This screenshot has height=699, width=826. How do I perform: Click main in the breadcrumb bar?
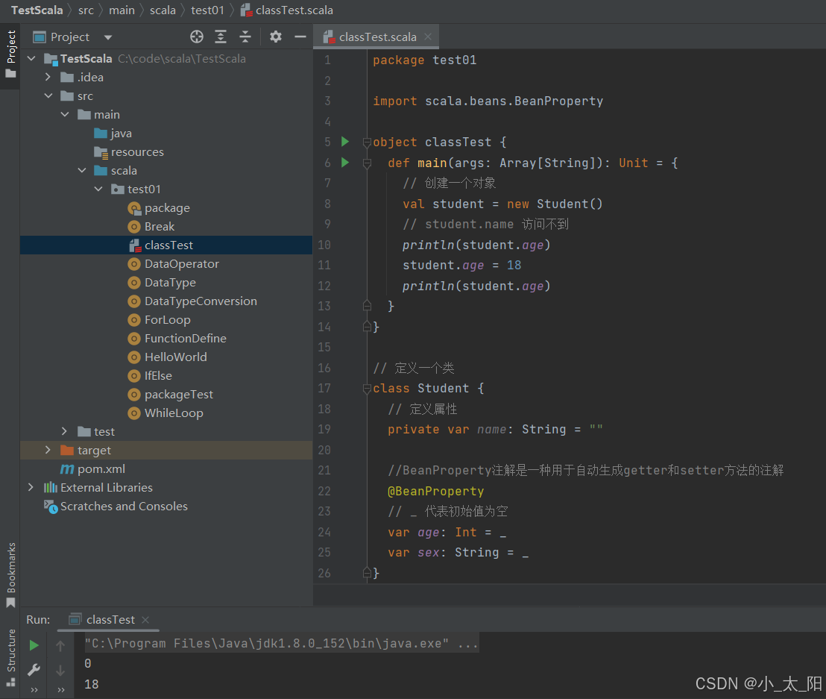(x=122, y=10)
